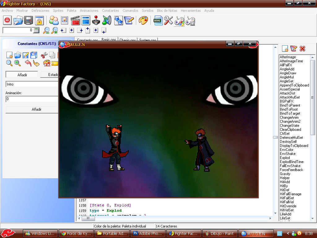Open the palette editor paint palette icon

click(x=143, y=20)
